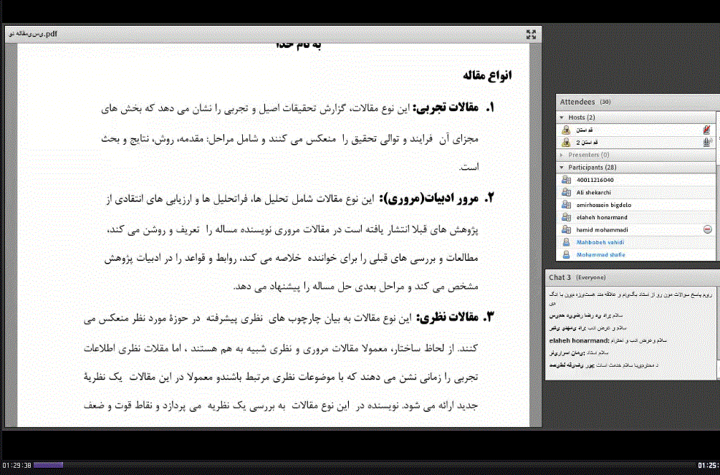Click the red status icon beside hamid mohammadi
The width and height of the screenshot is (720, 475).
(707, 229)
